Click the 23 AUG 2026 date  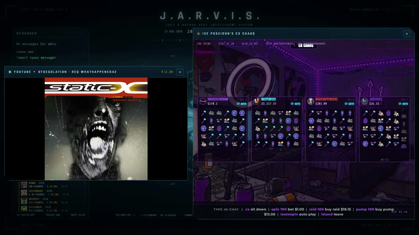coord(173,32)
